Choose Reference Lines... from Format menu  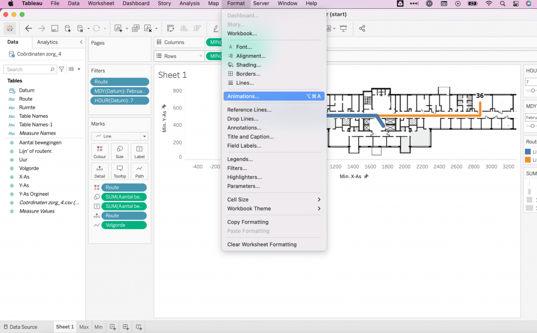pyautogui.click(x=249, y=110)
